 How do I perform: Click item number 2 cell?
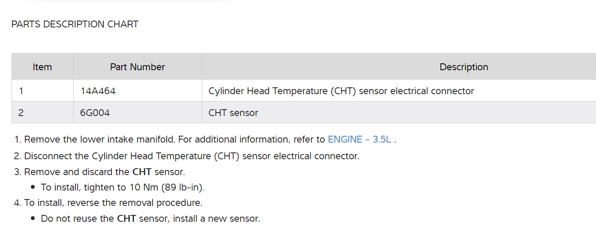click(x=21, y=113)
